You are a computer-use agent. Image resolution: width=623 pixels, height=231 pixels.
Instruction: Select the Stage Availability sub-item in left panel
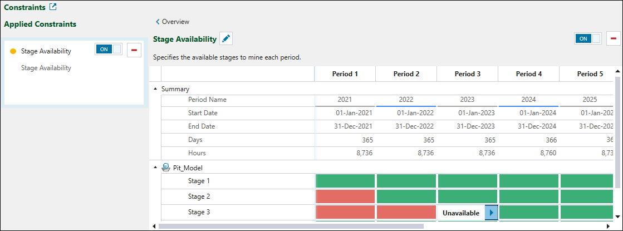[46, 68]
